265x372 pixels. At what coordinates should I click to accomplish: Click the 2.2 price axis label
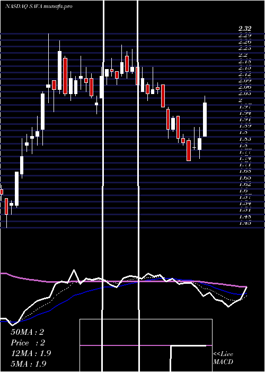click(x=243, y=55)
